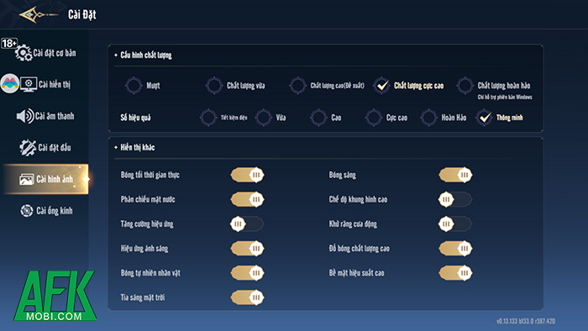Enable Chế độ khung hình cao toggle

pyautogui.click(x=455, y=199)
